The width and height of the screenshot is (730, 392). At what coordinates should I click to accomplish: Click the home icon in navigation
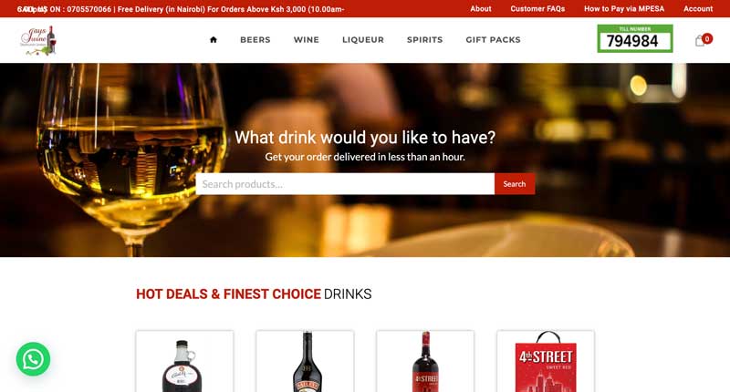(x=214, y=40)
